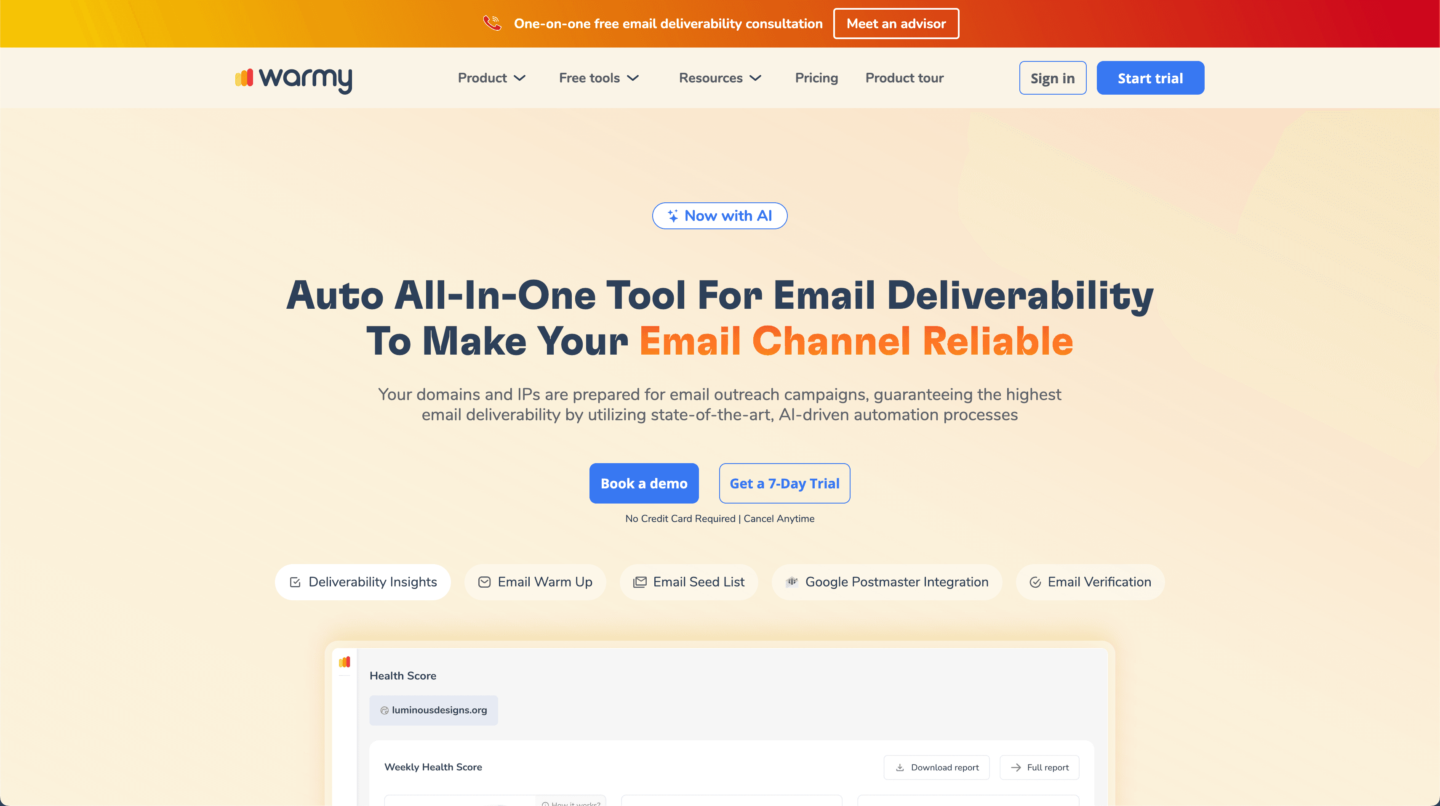Open the Free tools navigation menu
The image size is (1440, 806).
click(x=599, y=78)
